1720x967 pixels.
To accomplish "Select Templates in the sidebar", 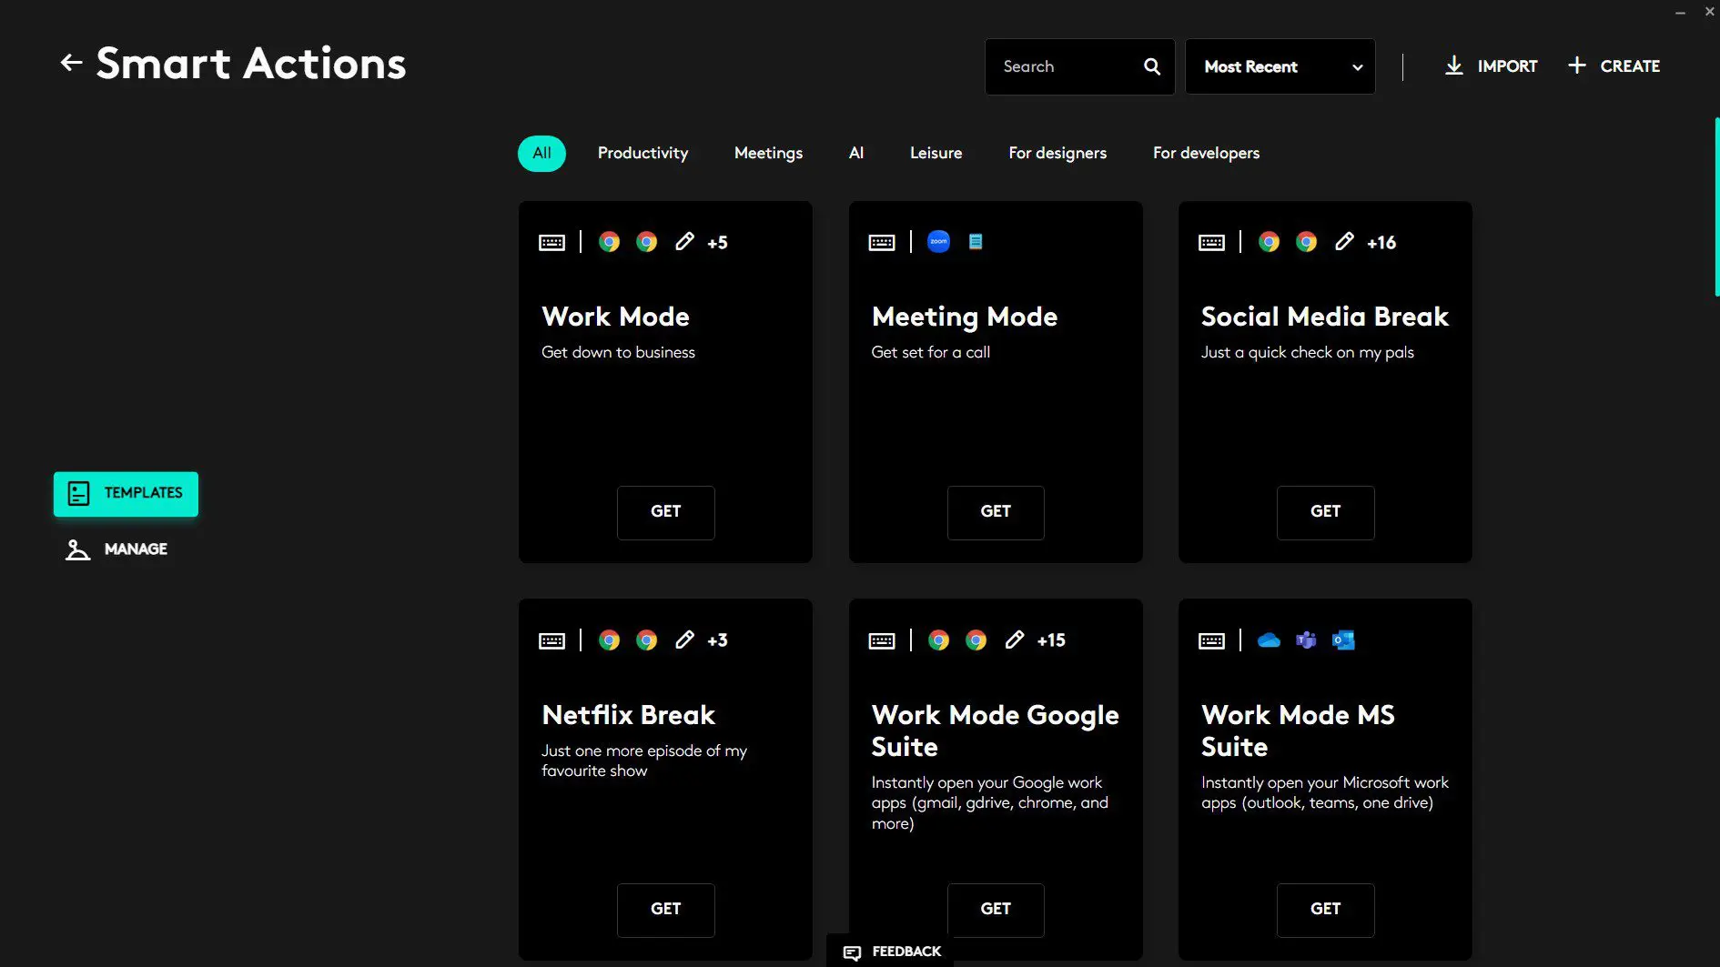I will [126, 493].
